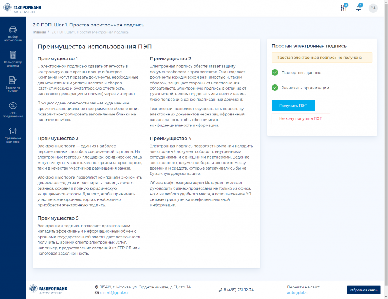Click the Преимущества использования ПЭП title

coord(94,47)
